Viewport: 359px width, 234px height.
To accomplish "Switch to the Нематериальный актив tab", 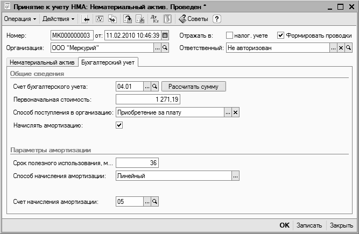I will point(40,62).
